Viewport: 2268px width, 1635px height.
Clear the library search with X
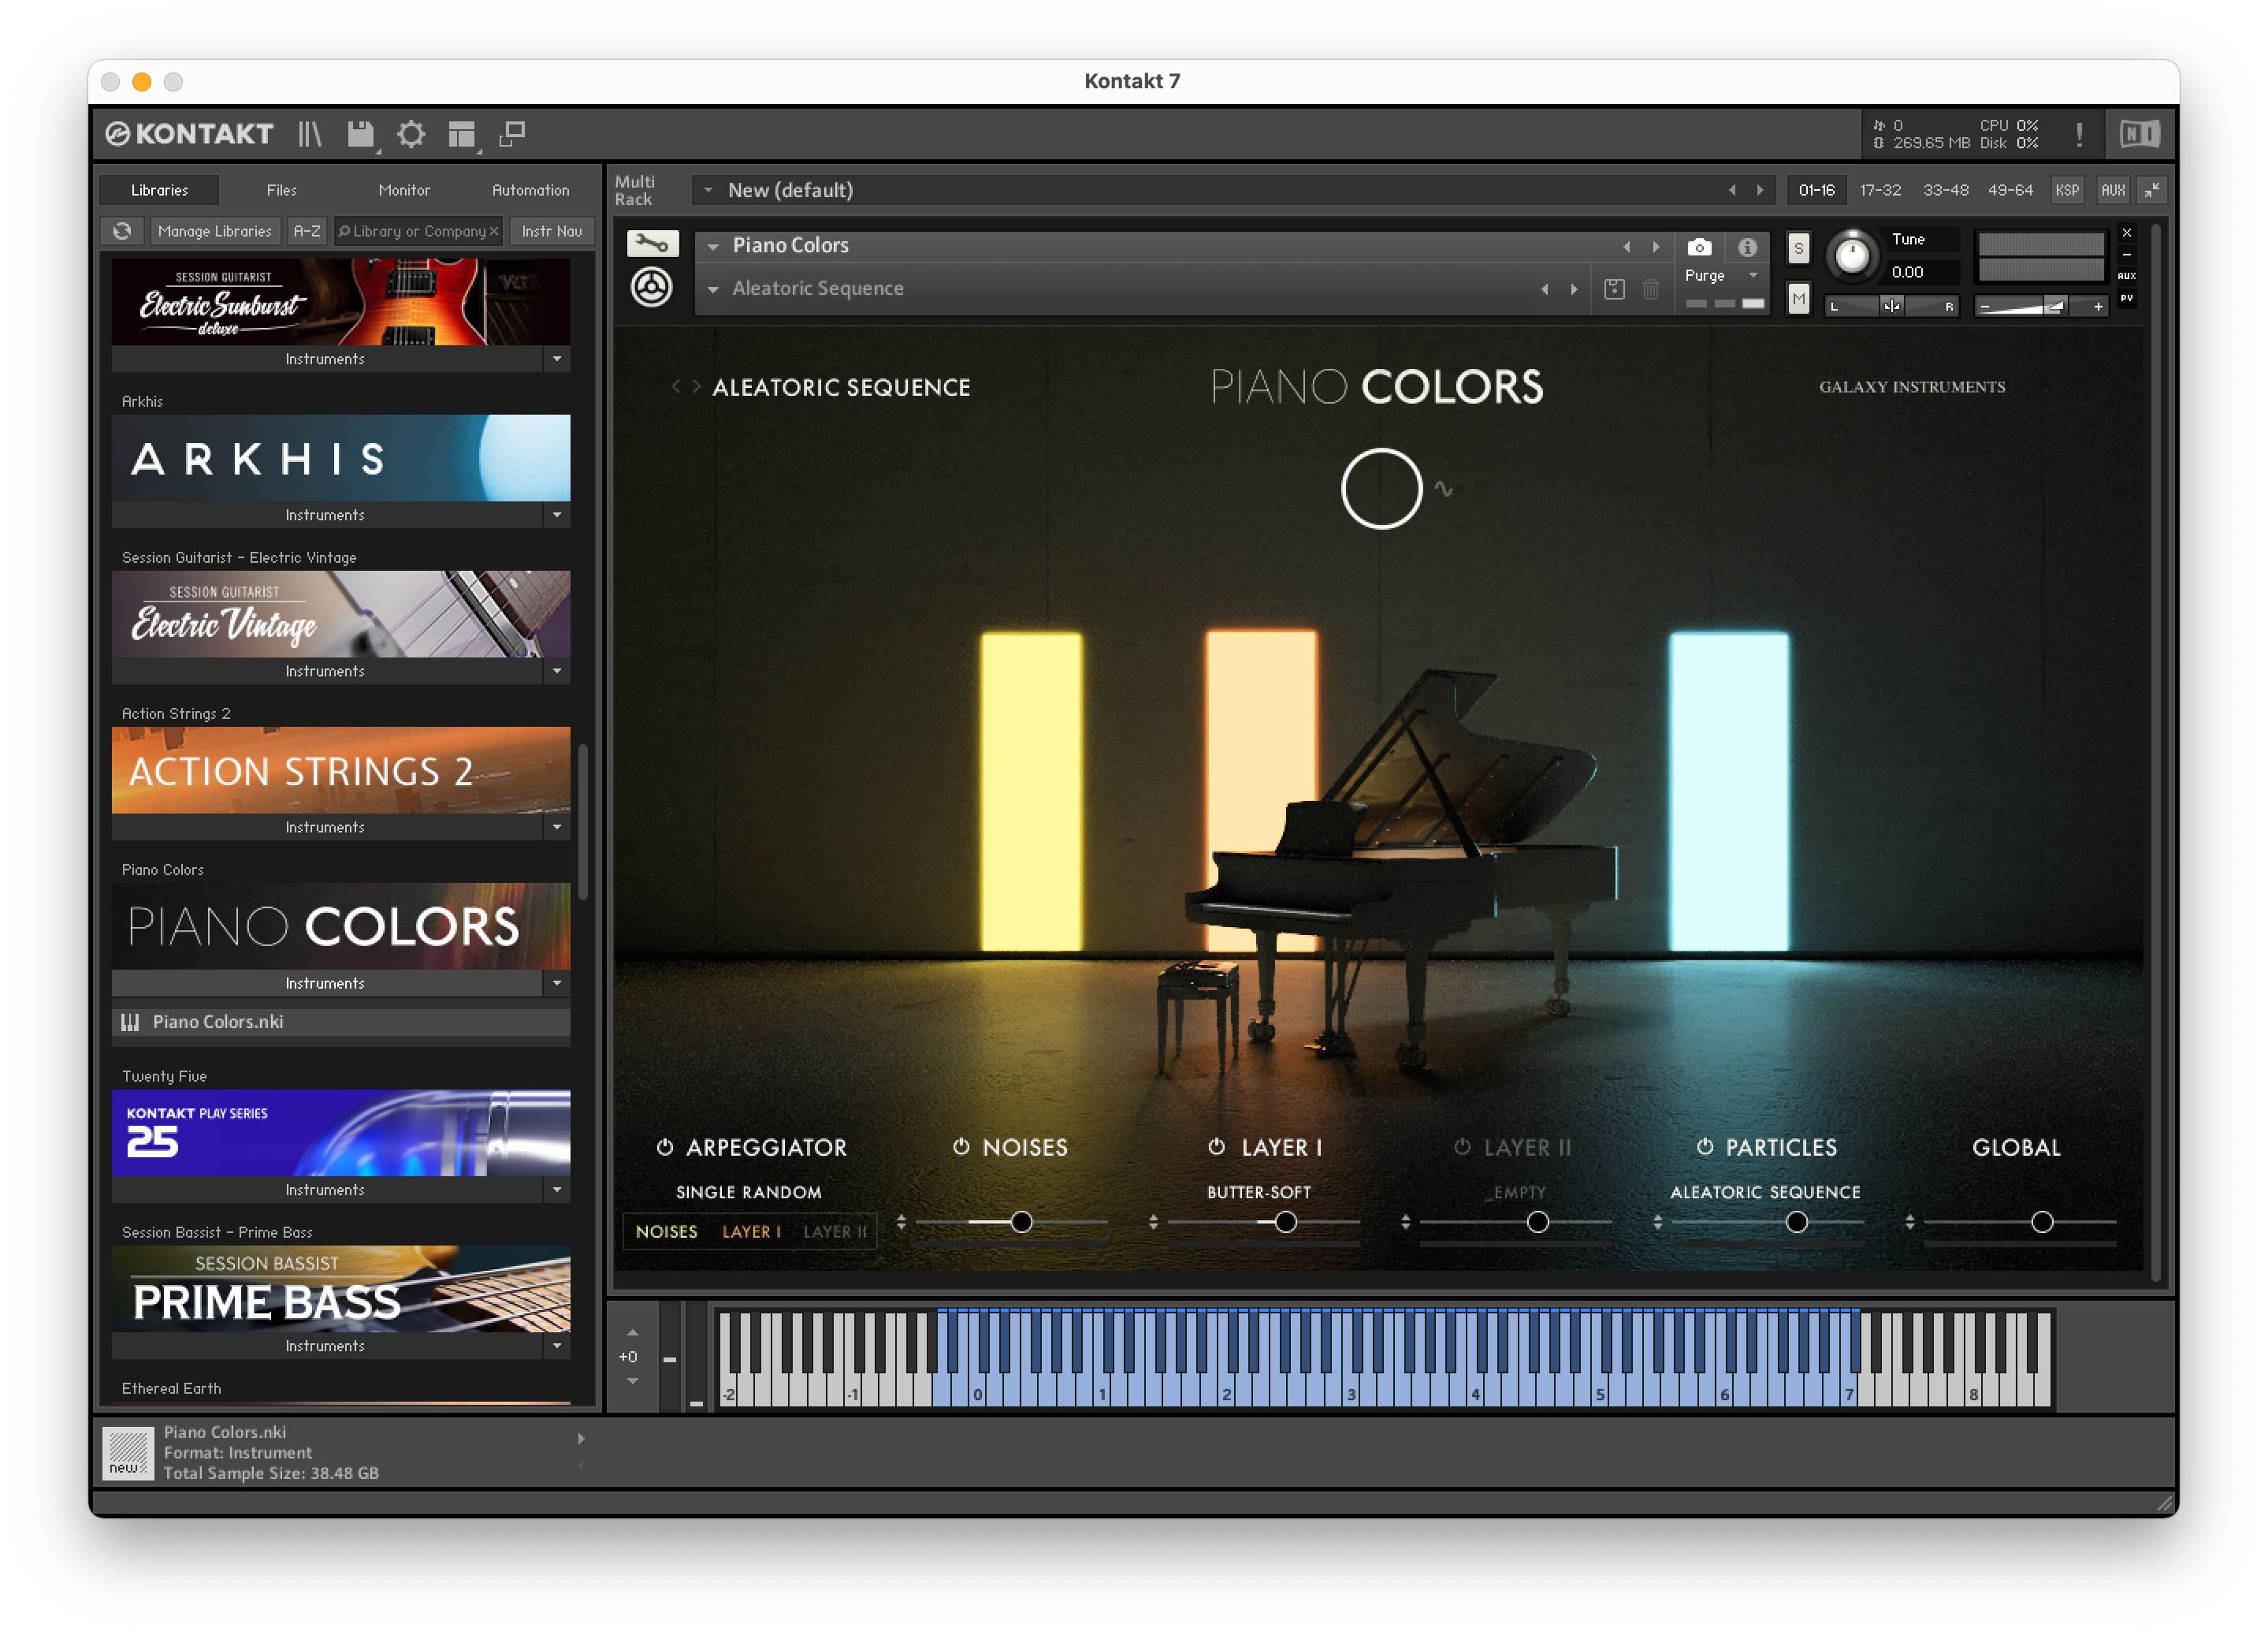[493, 231]
